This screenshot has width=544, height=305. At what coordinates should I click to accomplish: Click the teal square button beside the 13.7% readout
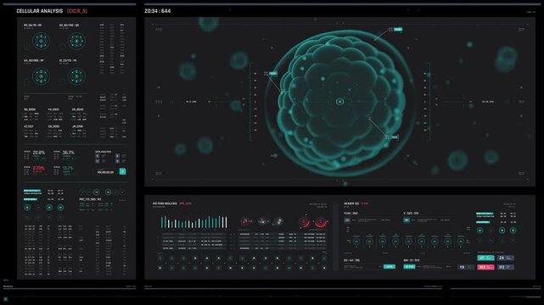tap(122, 171)
